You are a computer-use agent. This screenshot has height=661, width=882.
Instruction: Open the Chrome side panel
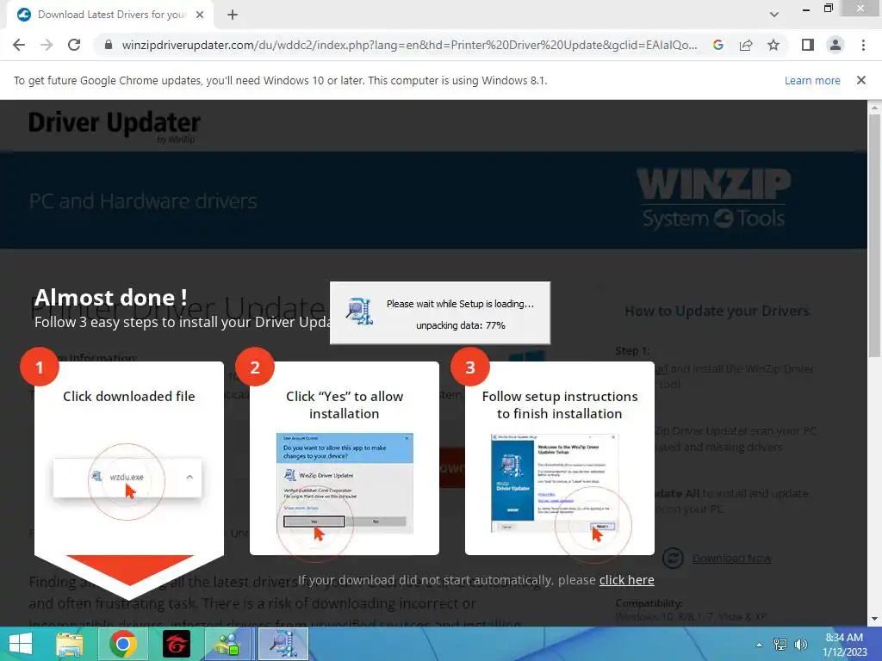[808, 45]
